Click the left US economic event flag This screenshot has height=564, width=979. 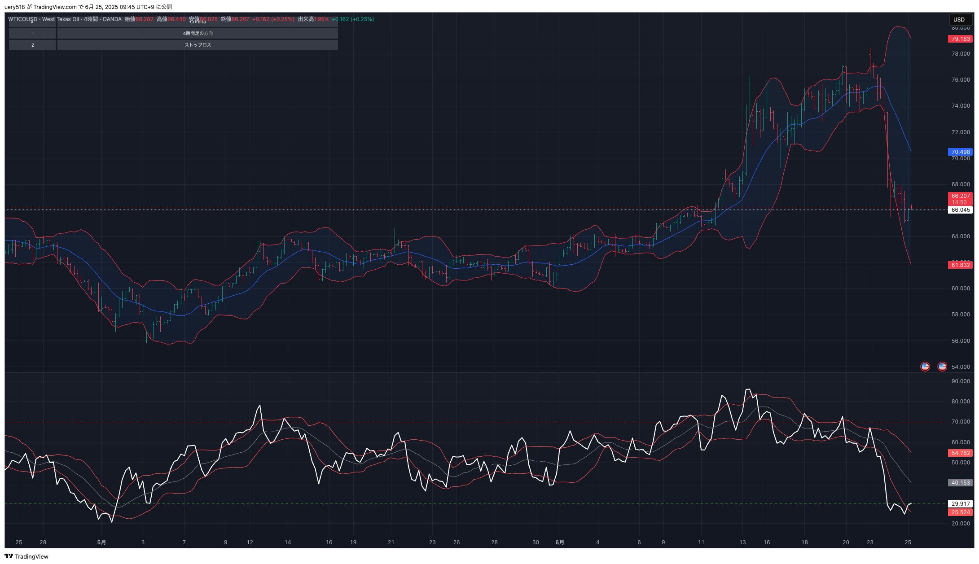pyautogui.click(x=925, y=367)
